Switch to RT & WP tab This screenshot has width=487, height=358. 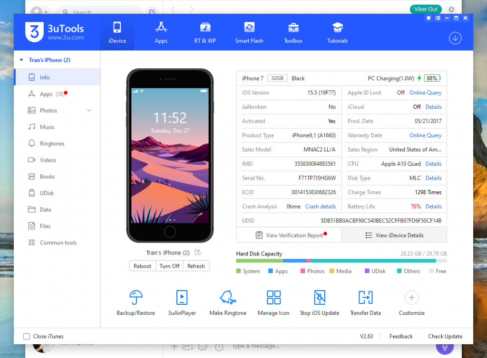(x=205, y=32)
